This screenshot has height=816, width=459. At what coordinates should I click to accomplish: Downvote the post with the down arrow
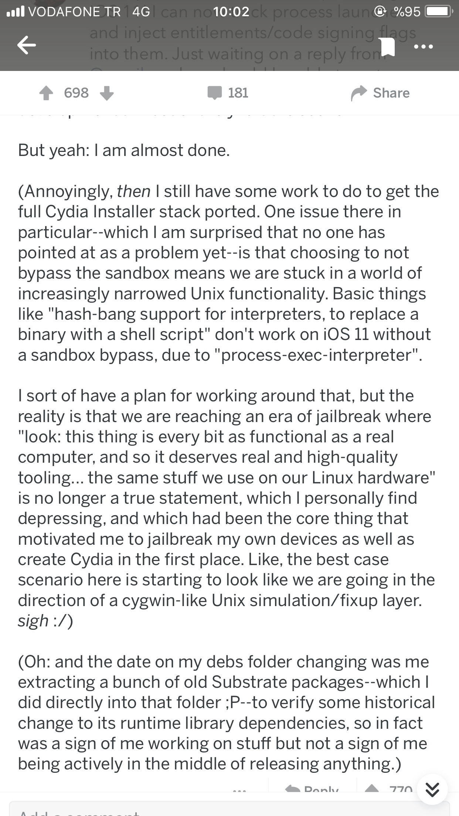click(107, 93)
